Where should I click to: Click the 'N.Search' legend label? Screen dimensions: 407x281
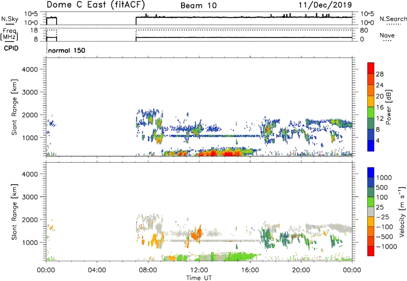pyautogui.click(x=393, y=19)
